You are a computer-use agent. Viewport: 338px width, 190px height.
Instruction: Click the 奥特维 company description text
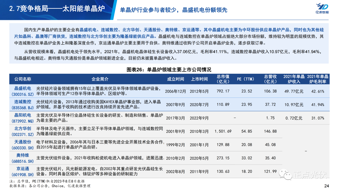coord(100,158)
